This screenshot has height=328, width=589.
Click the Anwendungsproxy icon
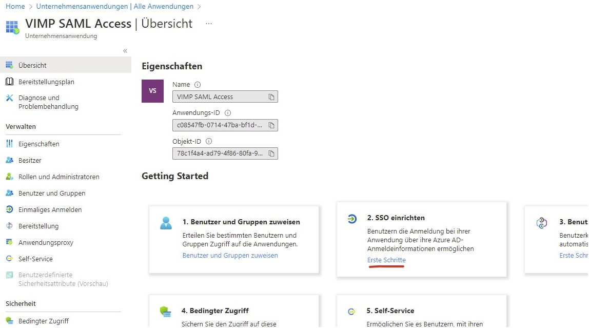pyautogui.click(x=9, y=242)
